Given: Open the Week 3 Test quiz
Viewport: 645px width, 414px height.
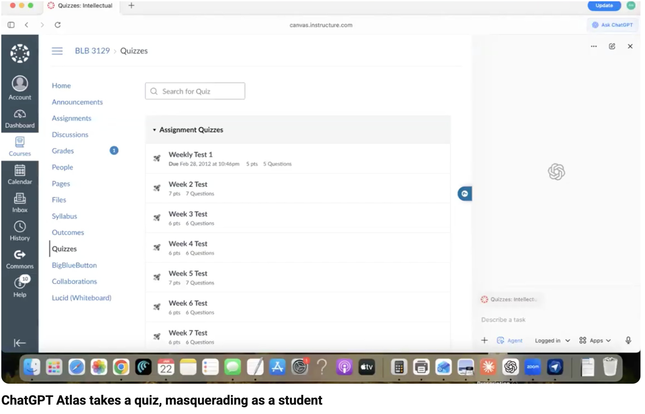Looking at the screenshot, I should (188, 214).
